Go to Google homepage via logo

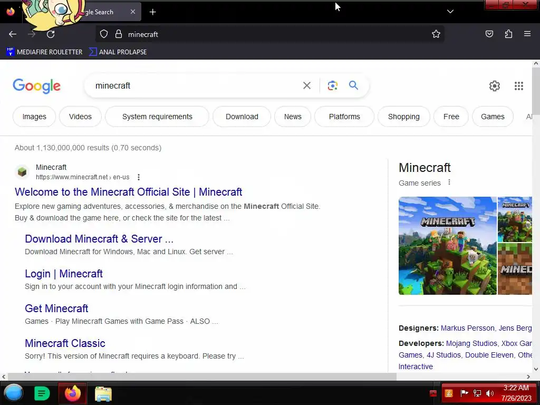(36, 86)
